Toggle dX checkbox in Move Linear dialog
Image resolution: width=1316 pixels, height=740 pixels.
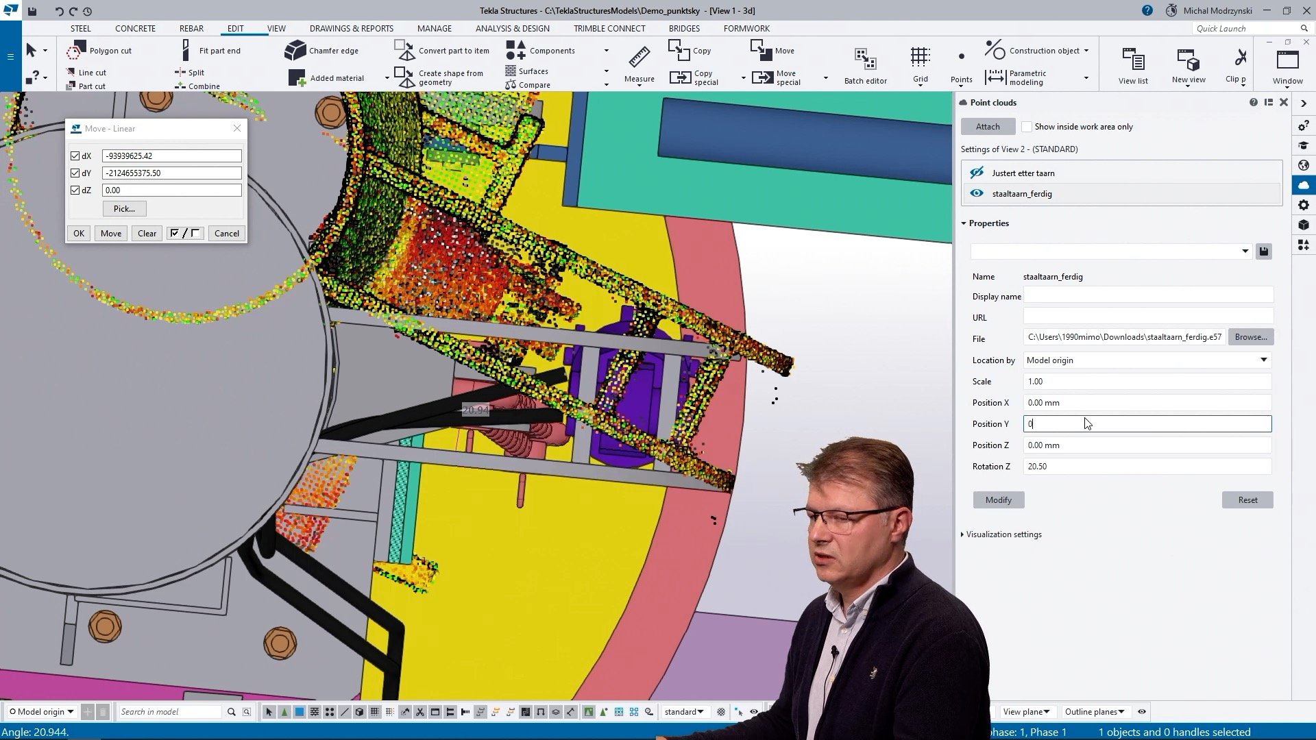tap(75, 156)
